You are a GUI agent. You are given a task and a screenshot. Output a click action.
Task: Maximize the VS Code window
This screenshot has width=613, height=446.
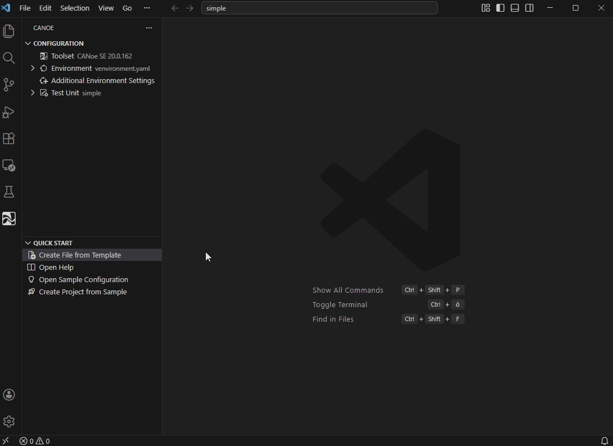click(x=576, y=8)
